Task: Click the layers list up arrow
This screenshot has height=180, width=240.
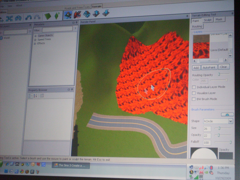Action: 230,36
